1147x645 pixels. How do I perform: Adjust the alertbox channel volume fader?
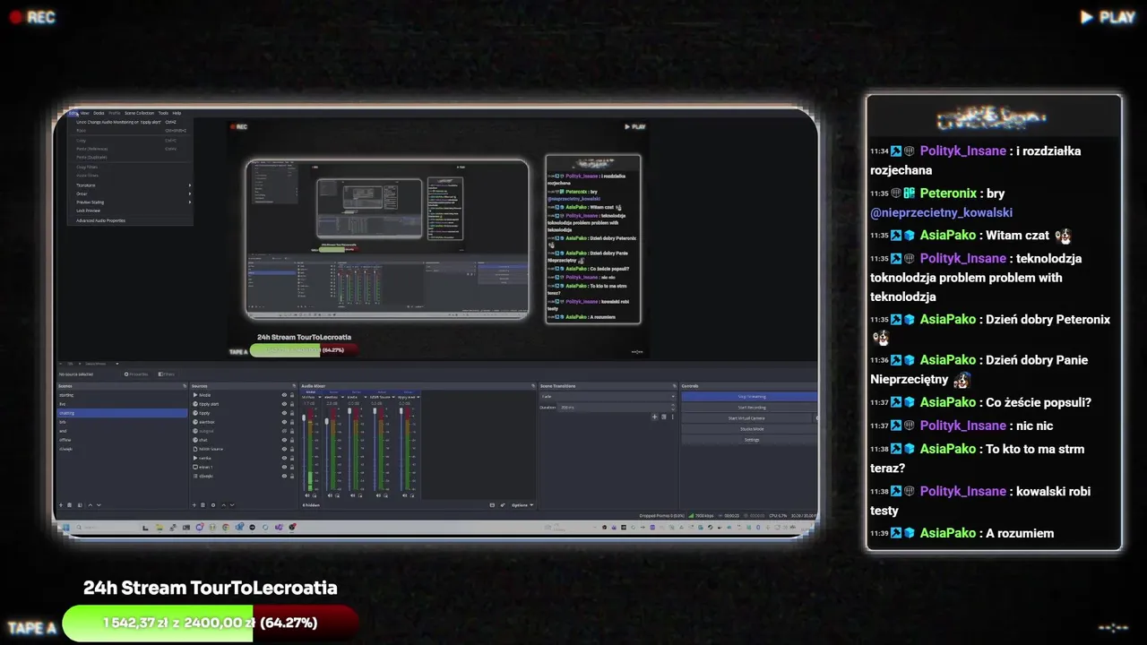(326, 421)
